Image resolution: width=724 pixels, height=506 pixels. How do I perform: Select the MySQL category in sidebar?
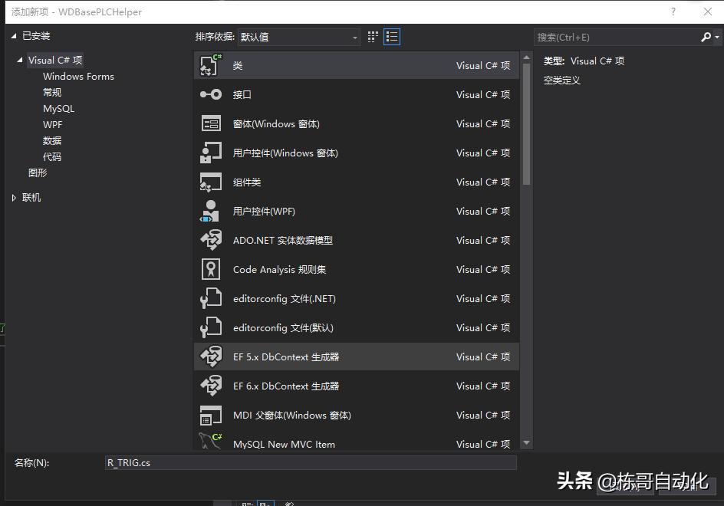click(x=58, y=108)
